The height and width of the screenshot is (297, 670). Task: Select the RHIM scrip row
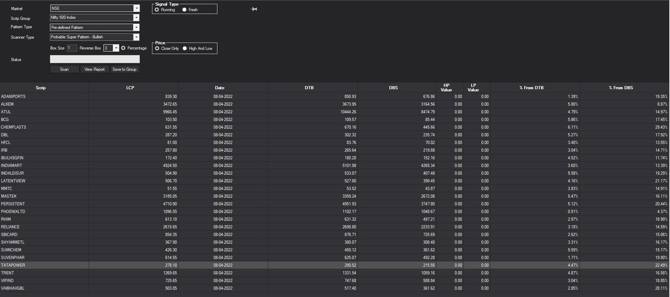tap(335, 219)
